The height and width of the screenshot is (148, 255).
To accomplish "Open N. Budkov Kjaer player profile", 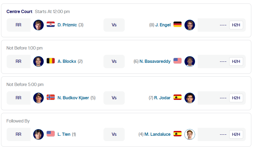I will pos(73,98).
